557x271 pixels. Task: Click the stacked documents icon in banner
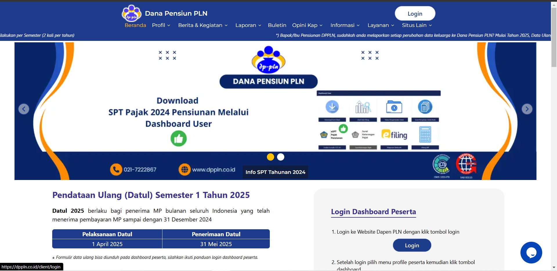[x=425, y=107]
